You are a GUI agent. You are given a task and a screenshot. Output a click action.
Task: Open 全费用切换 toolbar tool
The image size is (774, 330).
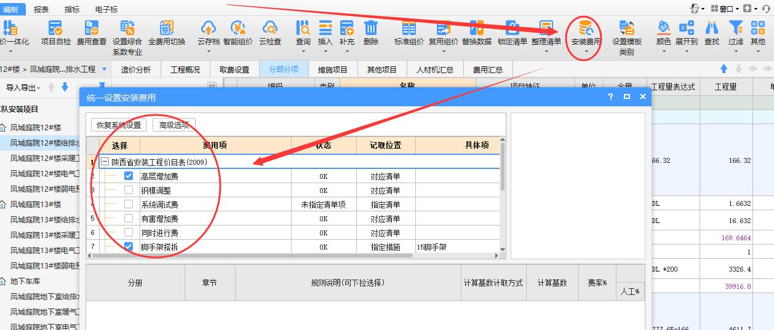[166, 33]
